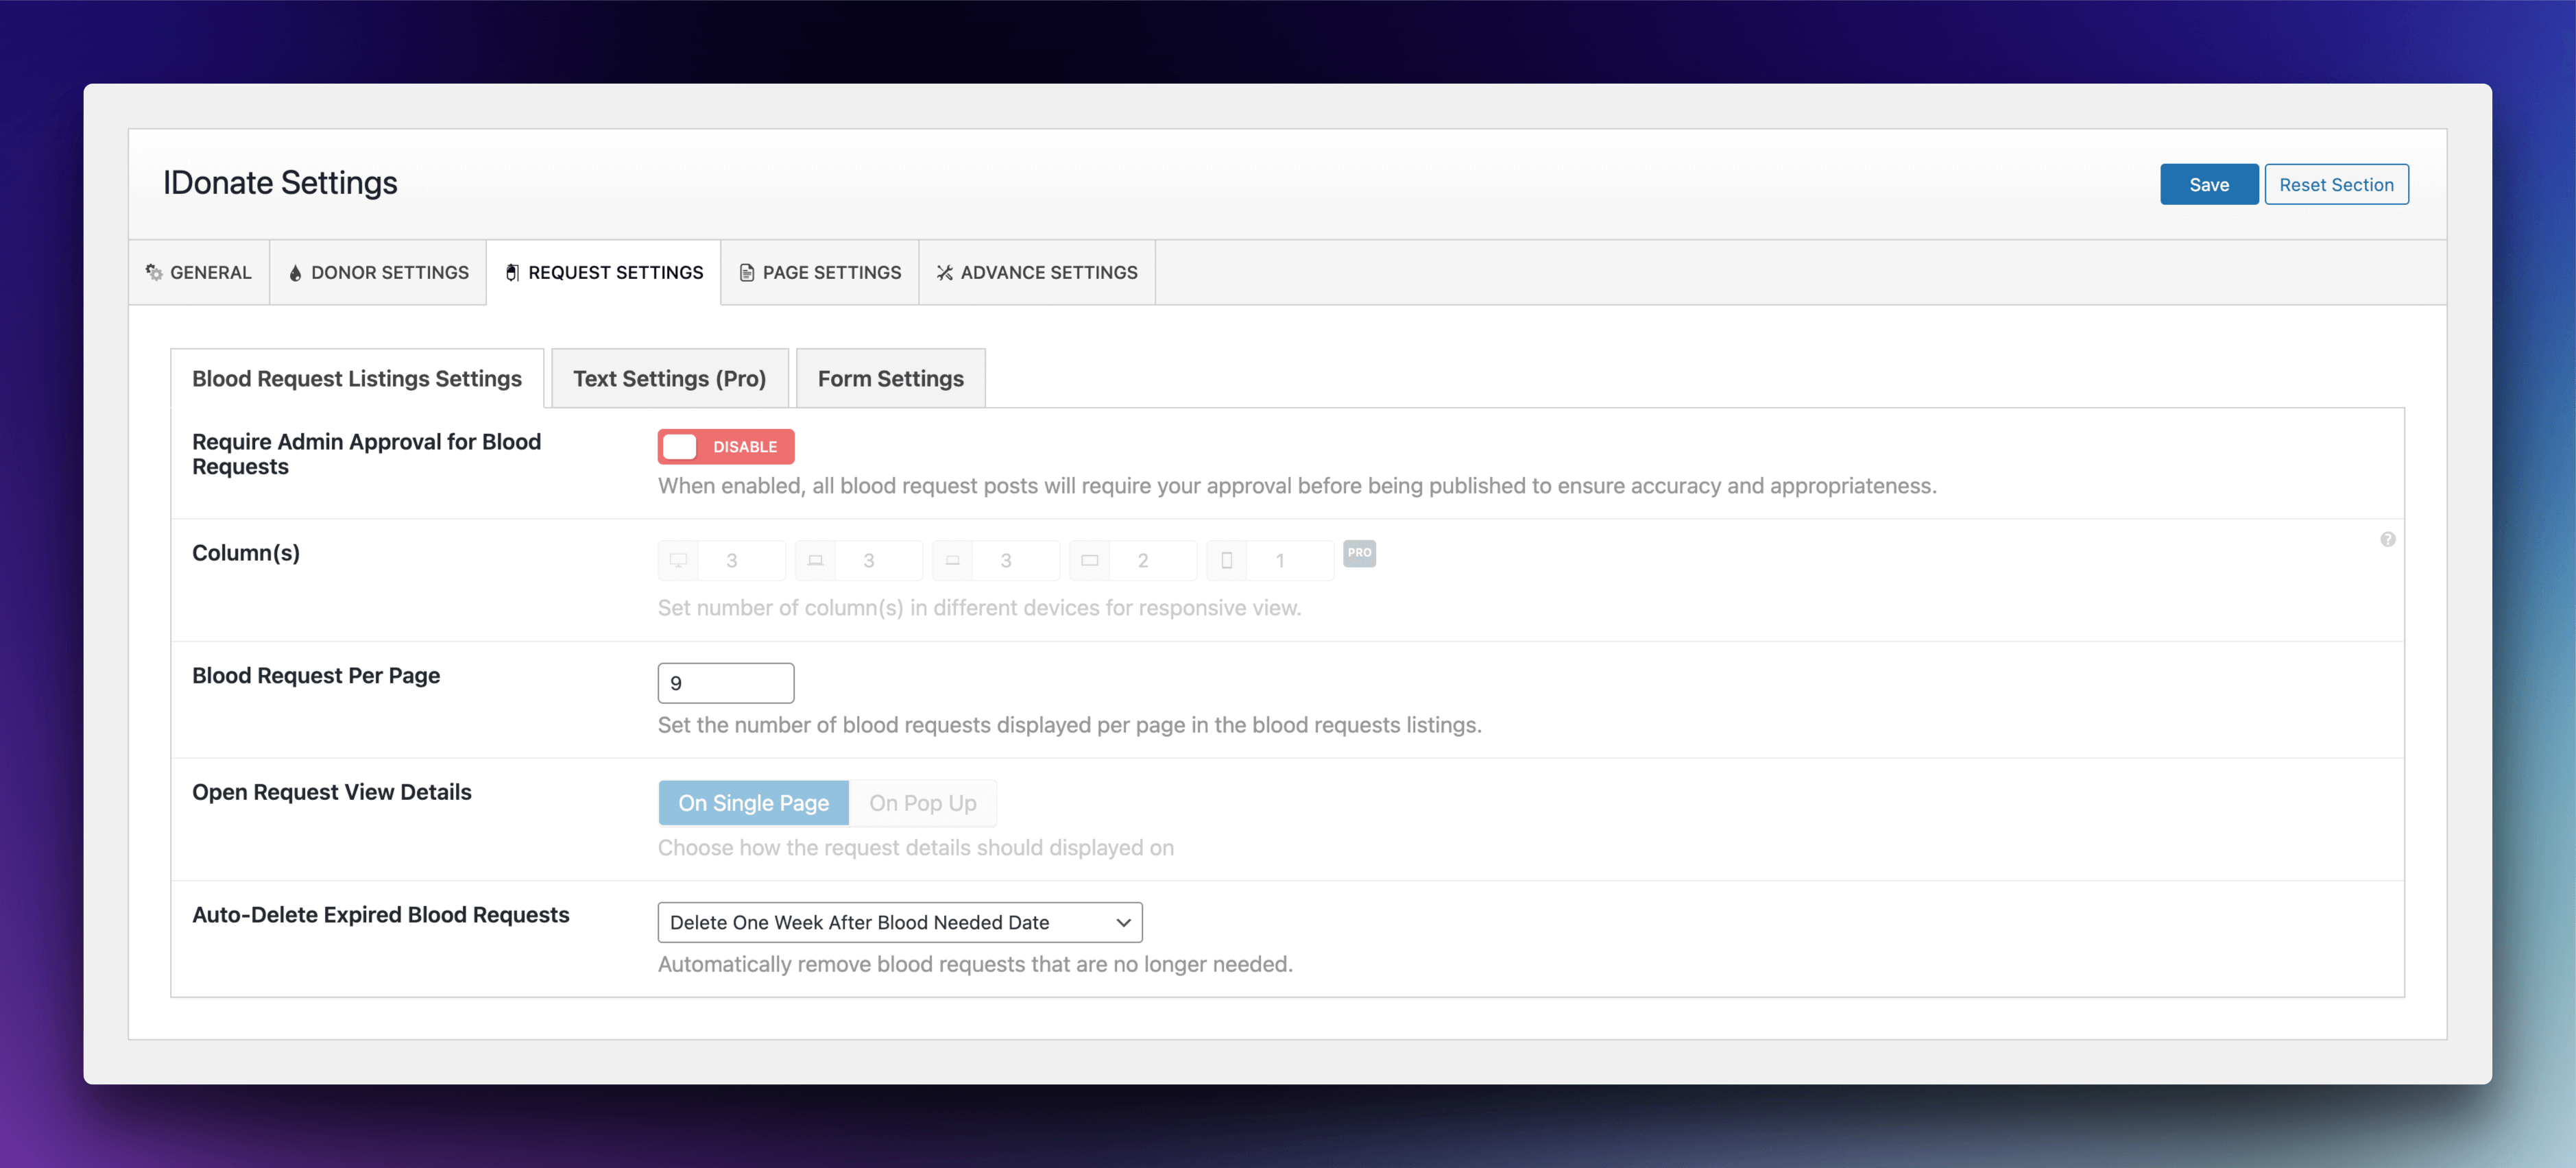
Task: Open Text Settings (Pro) sub-tab
Action: tap(669, 379)
